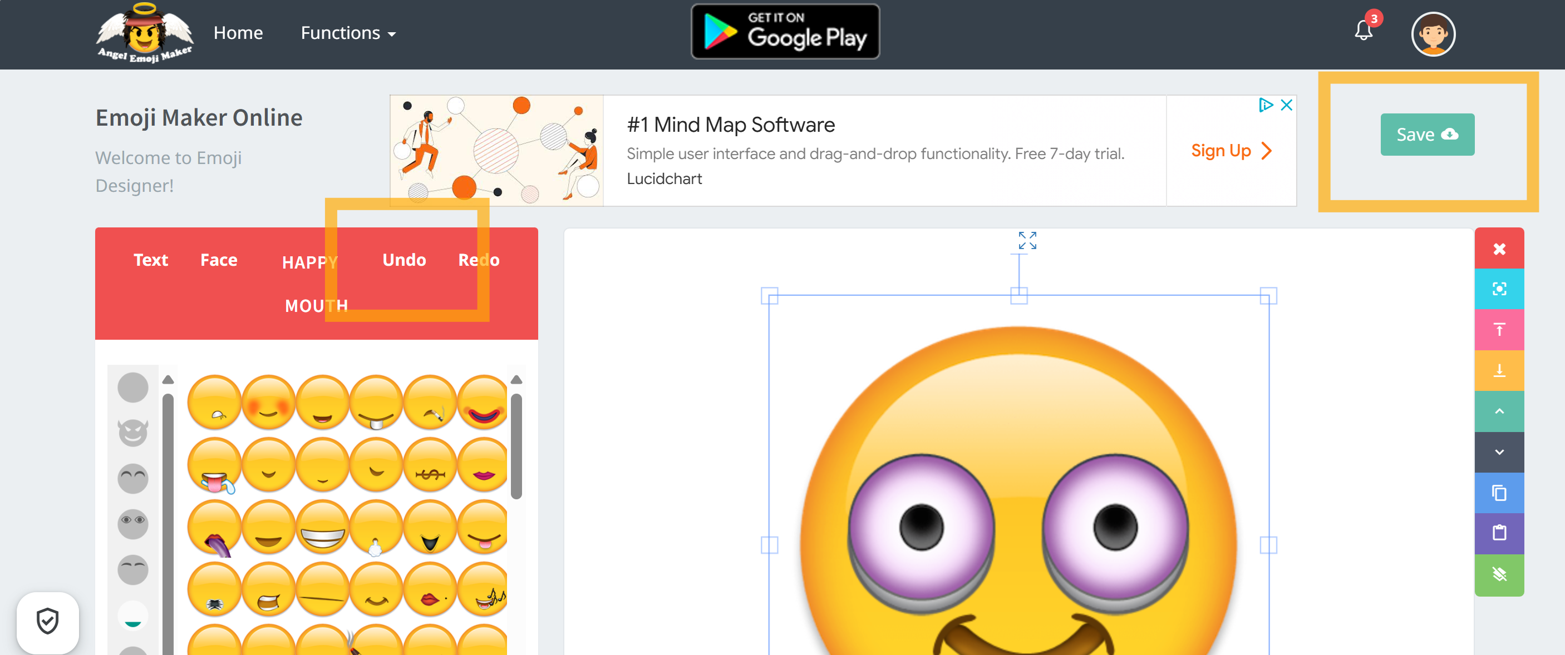Select the eyes category icon
The width and height of the screenshot is (1565, 655).
(x=132, y=523)
